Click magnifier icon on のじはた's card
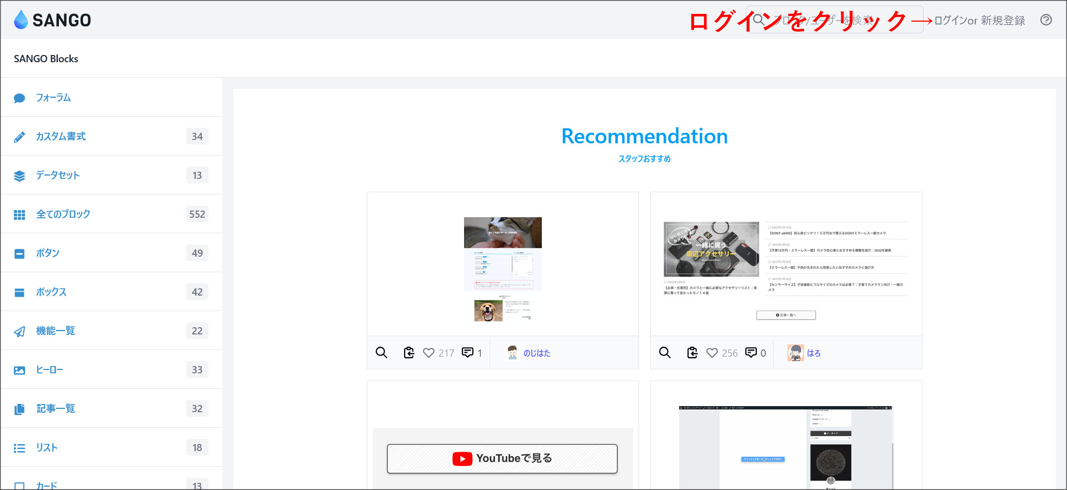 point(381,353)
